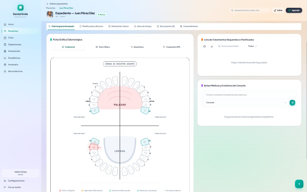Open the Todos filter dropdown
The image size is (307, 192).
[252, 46]
